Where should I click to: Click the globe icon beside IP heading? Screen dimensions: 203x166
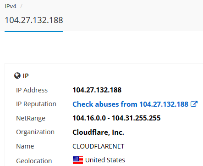tap(17, 75)
